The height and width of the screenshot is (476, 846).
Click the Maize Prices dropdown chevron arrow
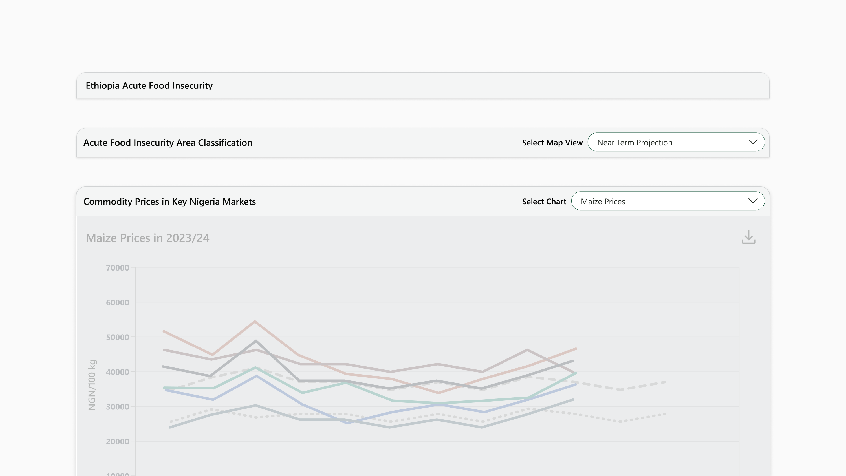coord(753,201)
